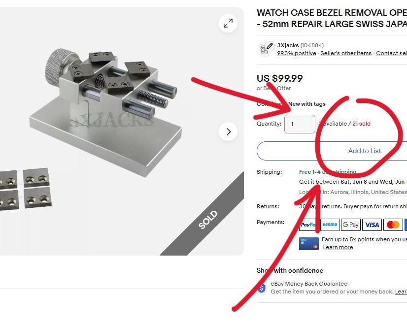The height and width of the screenshot is (325, 407).
Task: View the Seller's other items link
Action: point(346,53)
